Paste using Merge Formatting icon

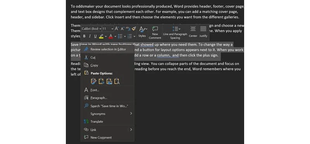101,81
